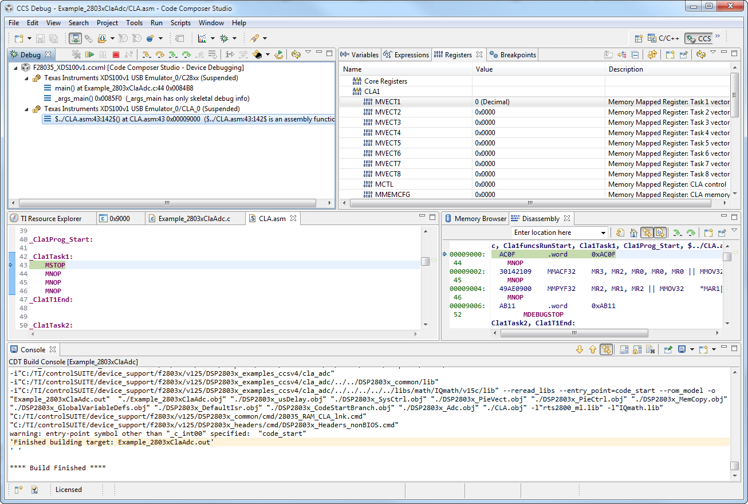Click the Restart icon in Debug toolbar
Image resolution: width=748 pixels, height=504 pixels.
pyautogui.click(x=278, y=54)
